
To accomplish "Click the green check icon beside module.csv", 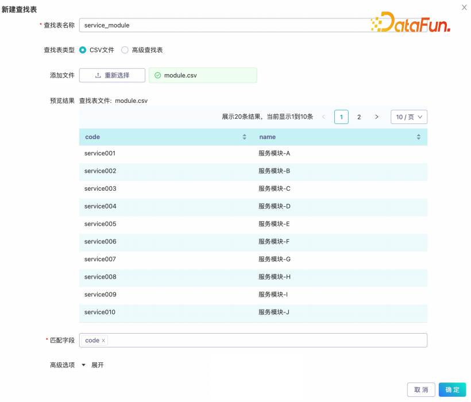I will point(158,75).
